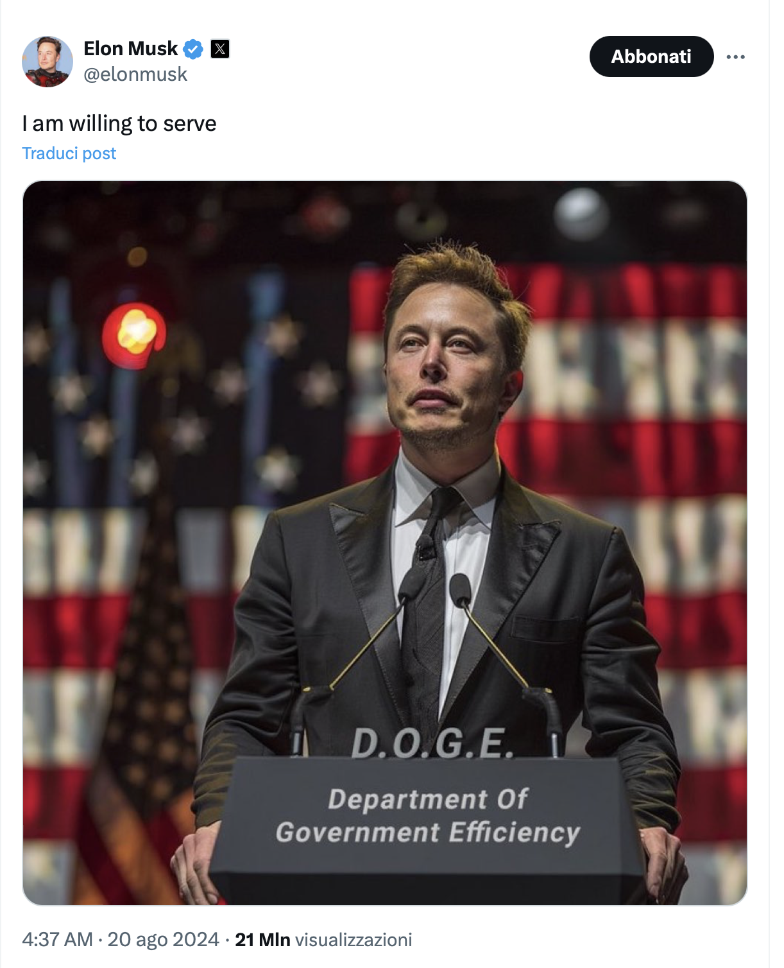784x968 pixels.
Task: Click the blue verified checkmark badge
Action: pyautogui.click(x=193, y=49)
